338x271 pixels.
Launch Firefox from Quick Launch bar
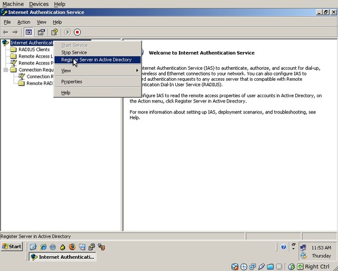72,247
